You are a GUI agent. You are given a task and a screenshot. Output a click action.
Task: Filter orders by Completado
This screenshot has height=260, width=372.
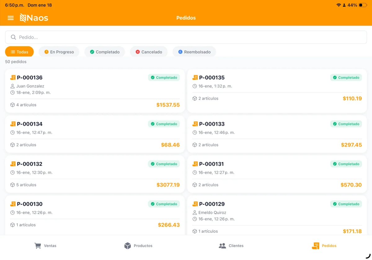pyautogui.click(x=104, y=52)
